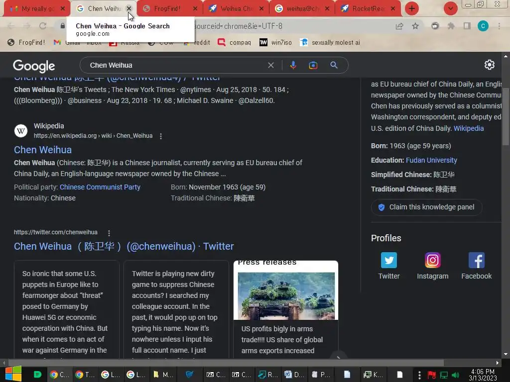
Task: Search by image with camera icon
Action: 313,65
